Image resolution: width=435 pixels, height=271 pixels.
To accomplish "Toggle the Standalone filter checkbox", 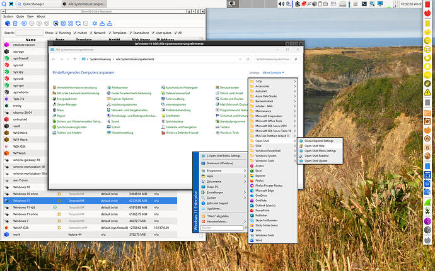I will (130, 33).
